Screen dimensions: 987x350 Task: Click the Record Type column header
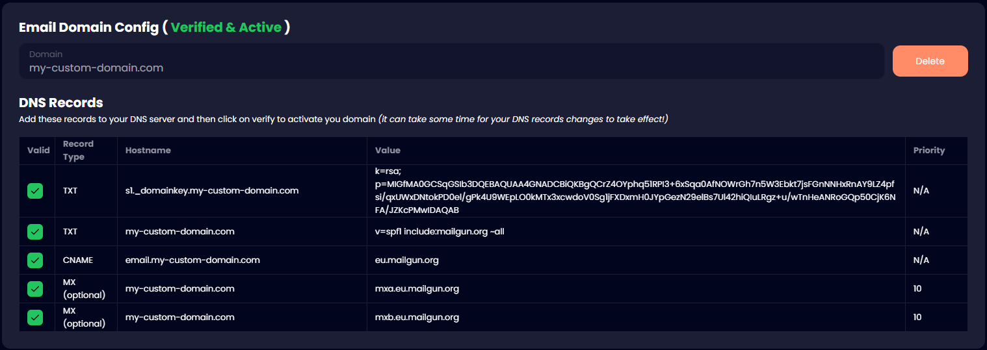click(78, 150)
